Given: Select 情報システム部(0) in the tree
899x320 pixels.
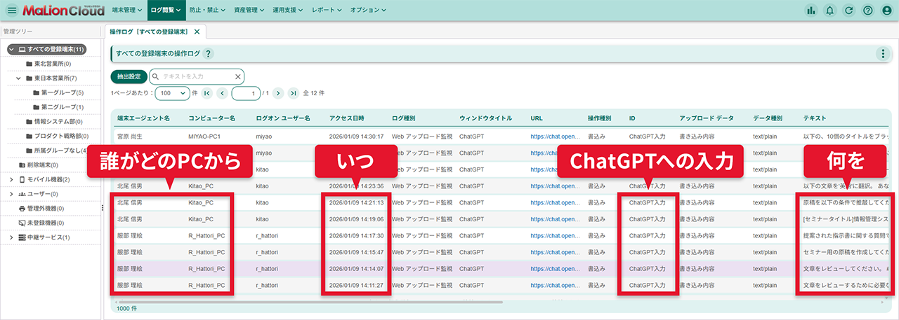Looking at the screenshot, I should click(x=58, y=121).
